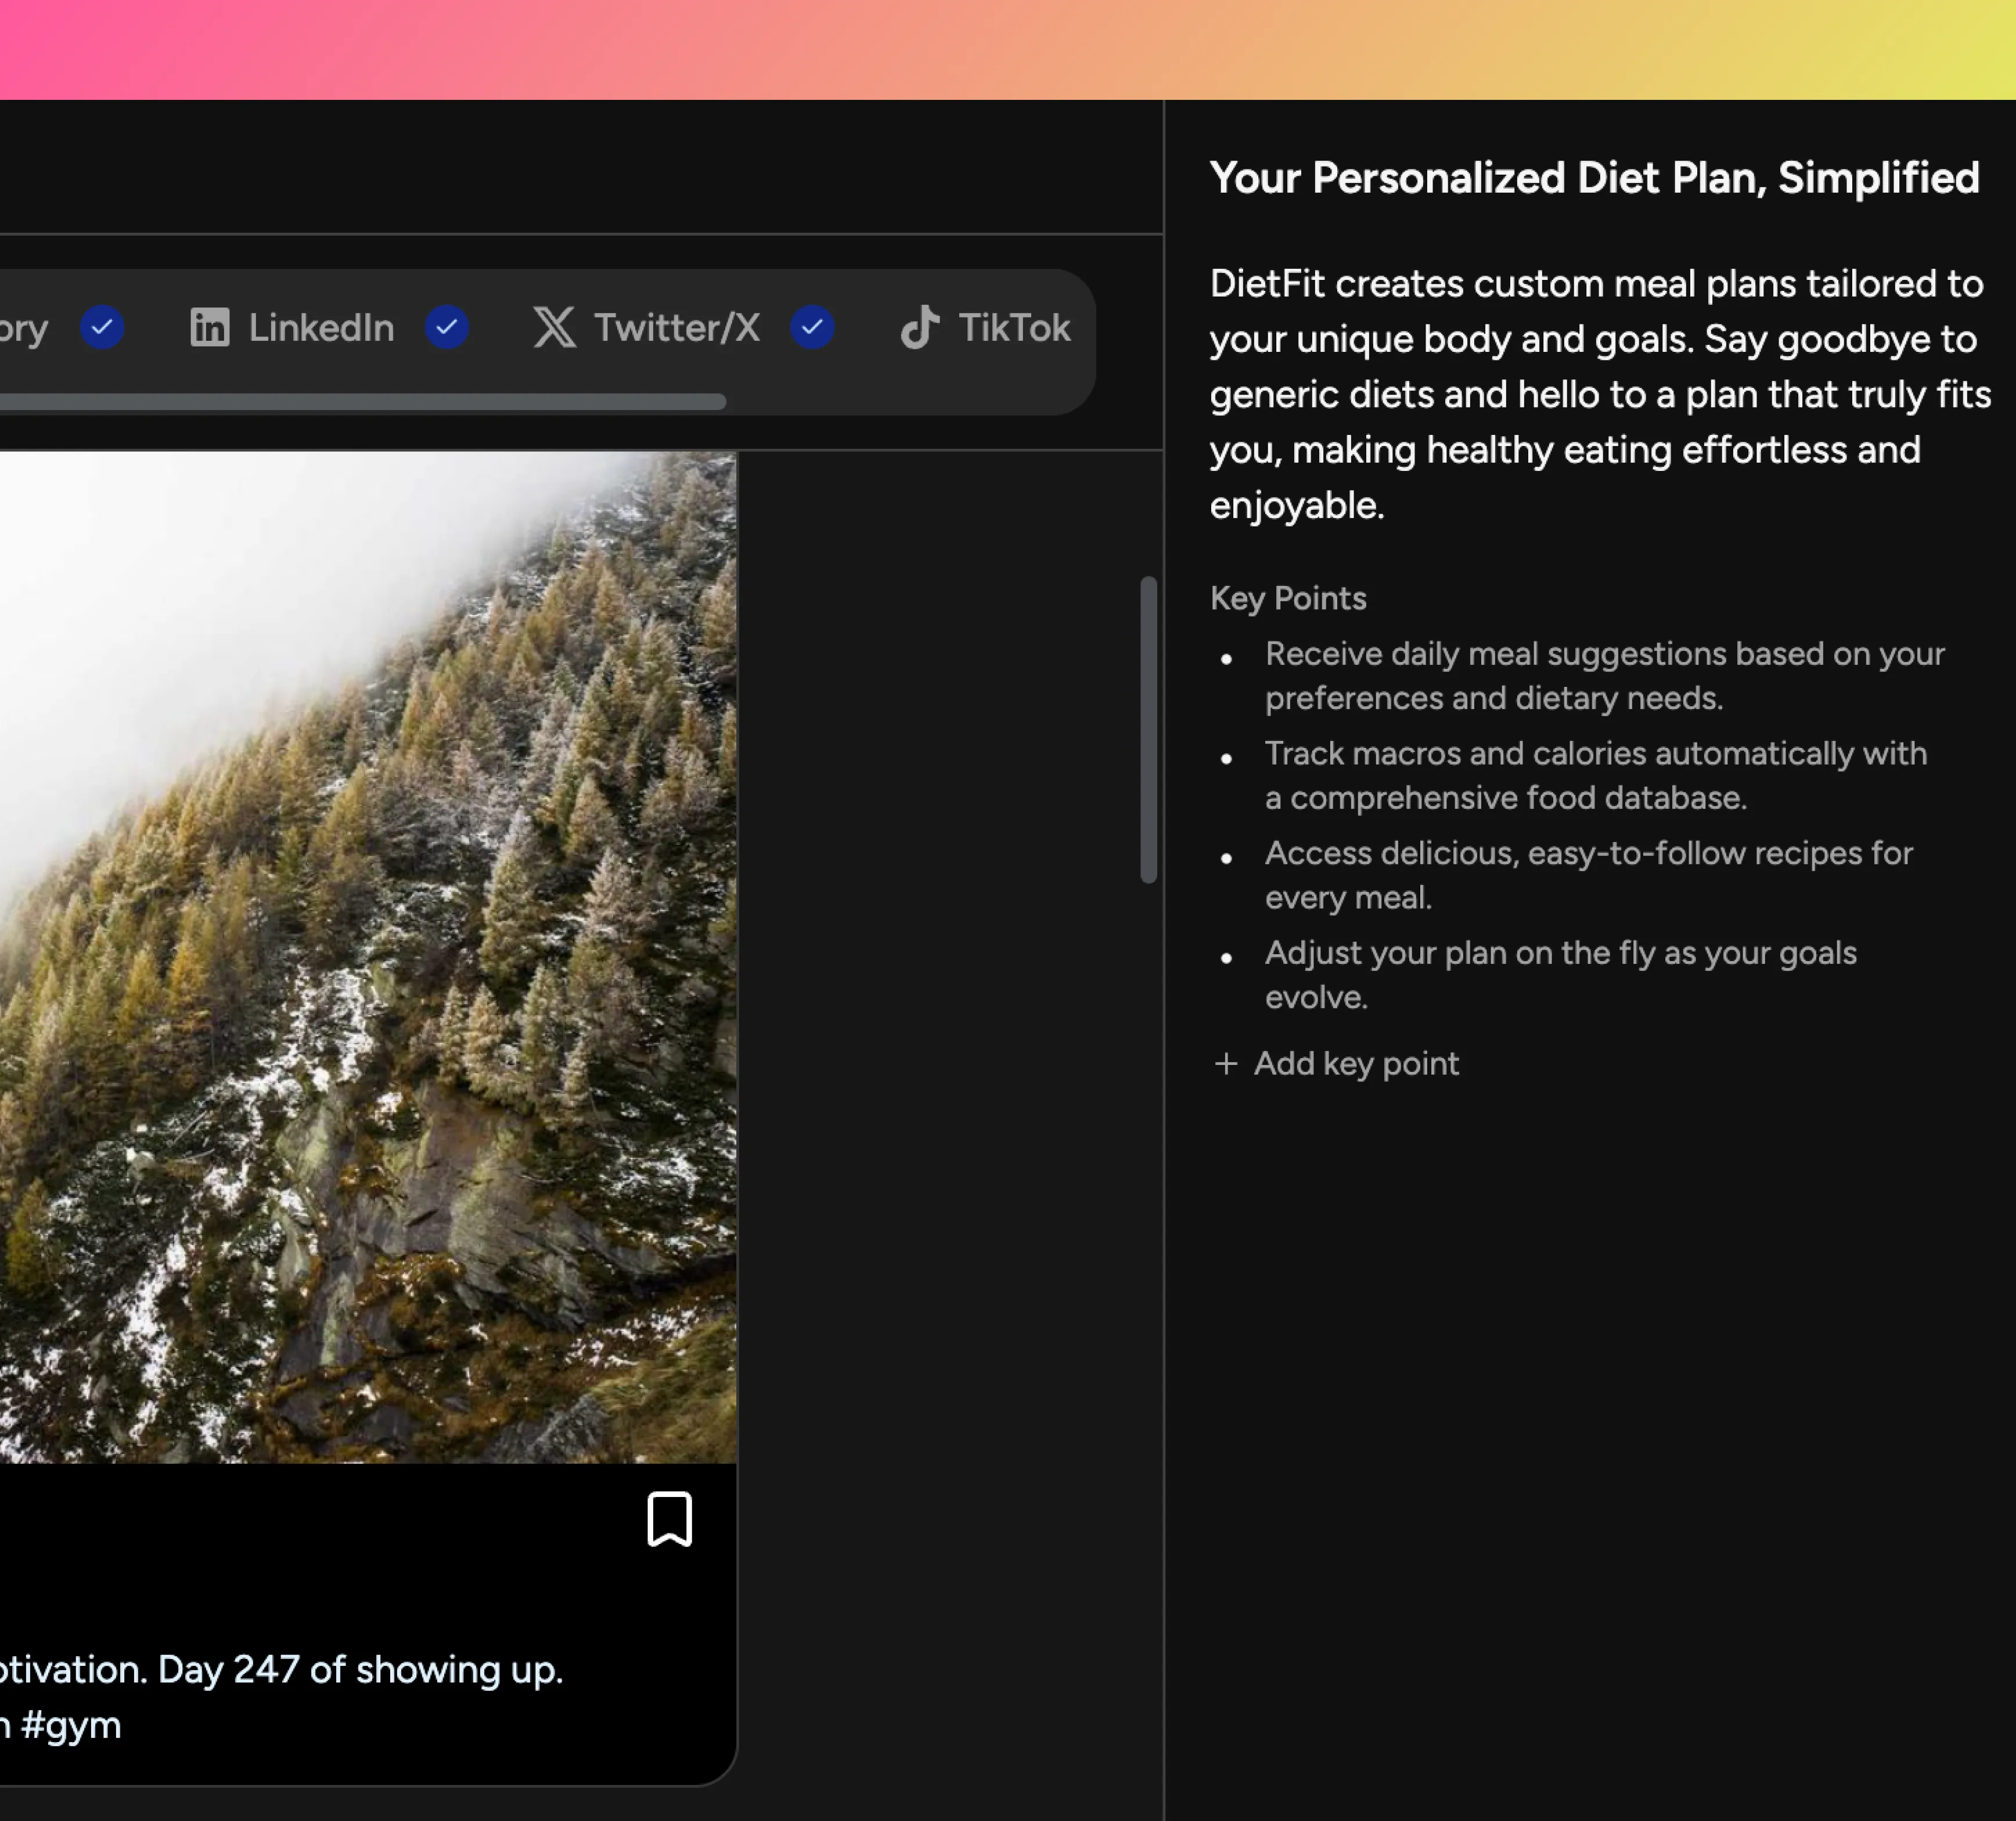Viewport: 2016px width, 1821px height.
Task: Click the Twitter/X logo icon
Action: [554, 327]
